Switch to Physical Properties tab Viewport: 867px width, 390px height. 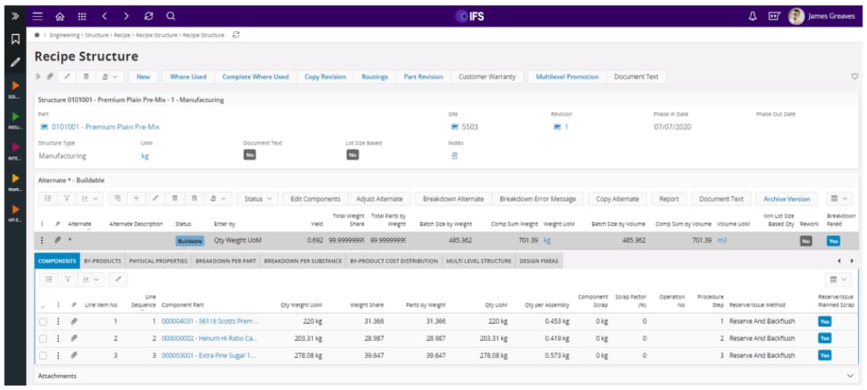pyautogui.click(x=158, y=260)
